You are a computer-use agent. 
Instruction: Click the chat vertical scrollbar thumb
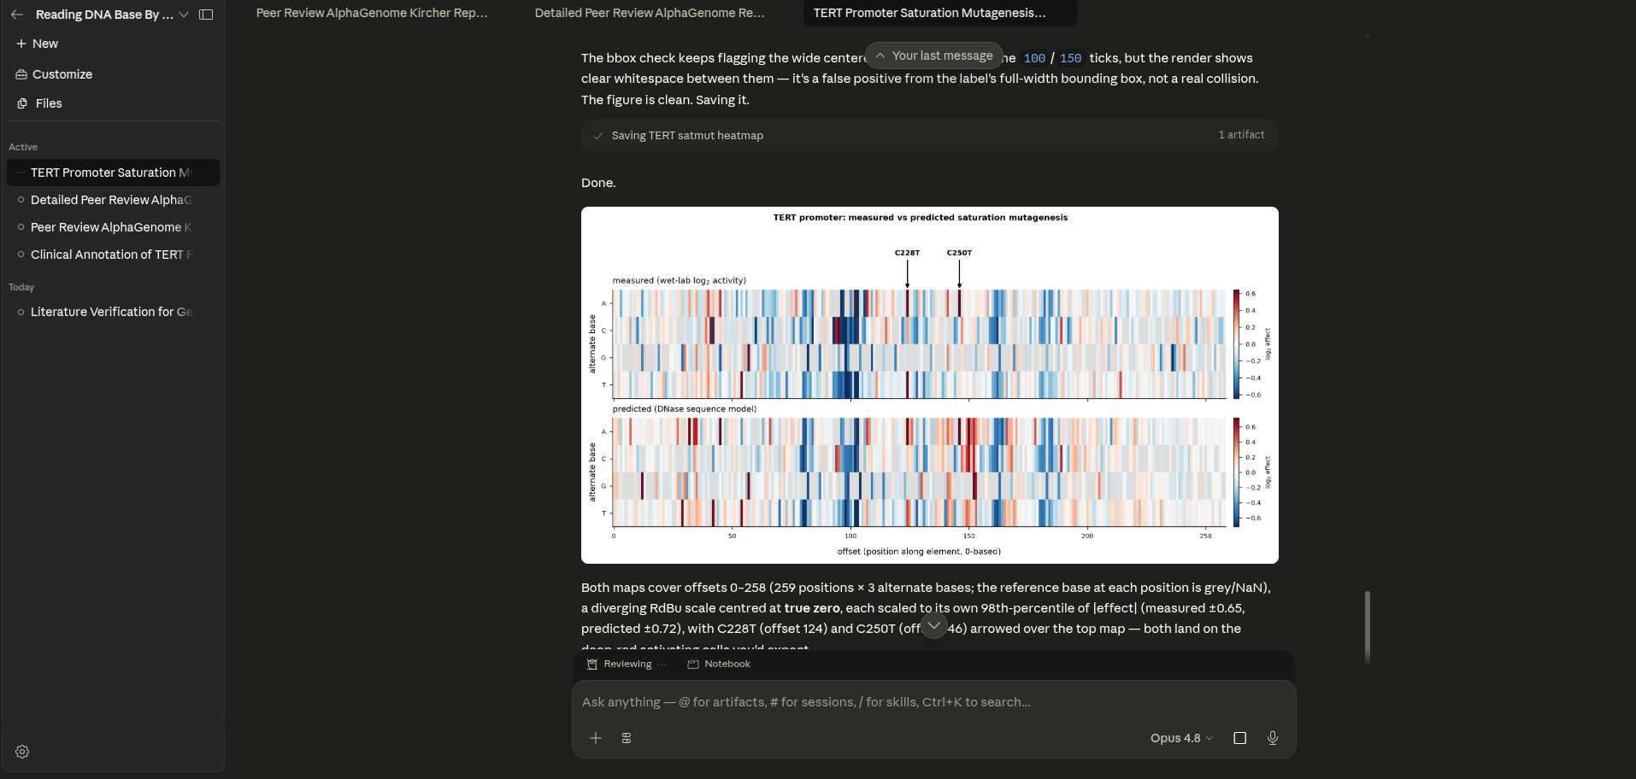click(1368, 628)
